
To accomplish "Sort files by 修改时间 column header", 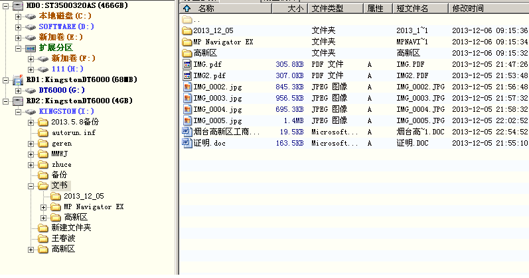I will pyautogui.click(x=468, y=9).
